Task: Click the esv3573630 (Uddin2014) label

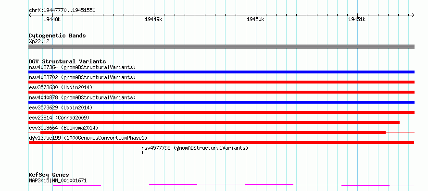Action: click(x=61, y=87)
